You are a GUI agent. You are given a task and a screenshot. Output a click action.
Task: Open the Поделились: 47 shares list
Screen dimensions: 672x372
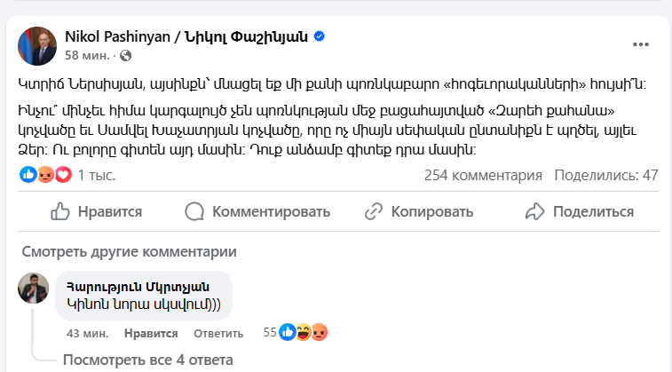pyautogui.click(x=605, y=175)
